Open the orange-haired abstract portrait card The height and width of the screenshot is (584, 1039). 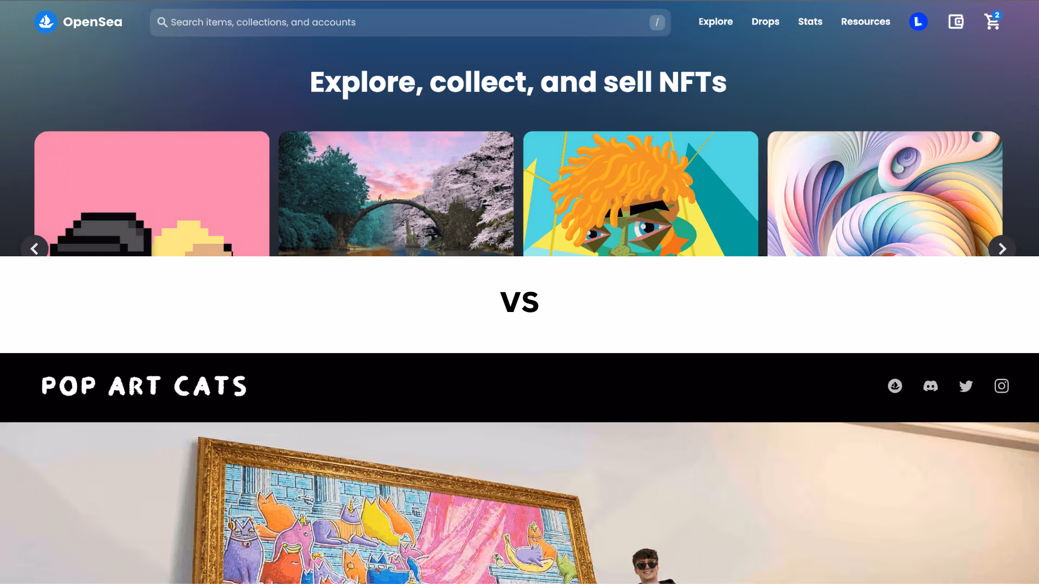(641, 194)
